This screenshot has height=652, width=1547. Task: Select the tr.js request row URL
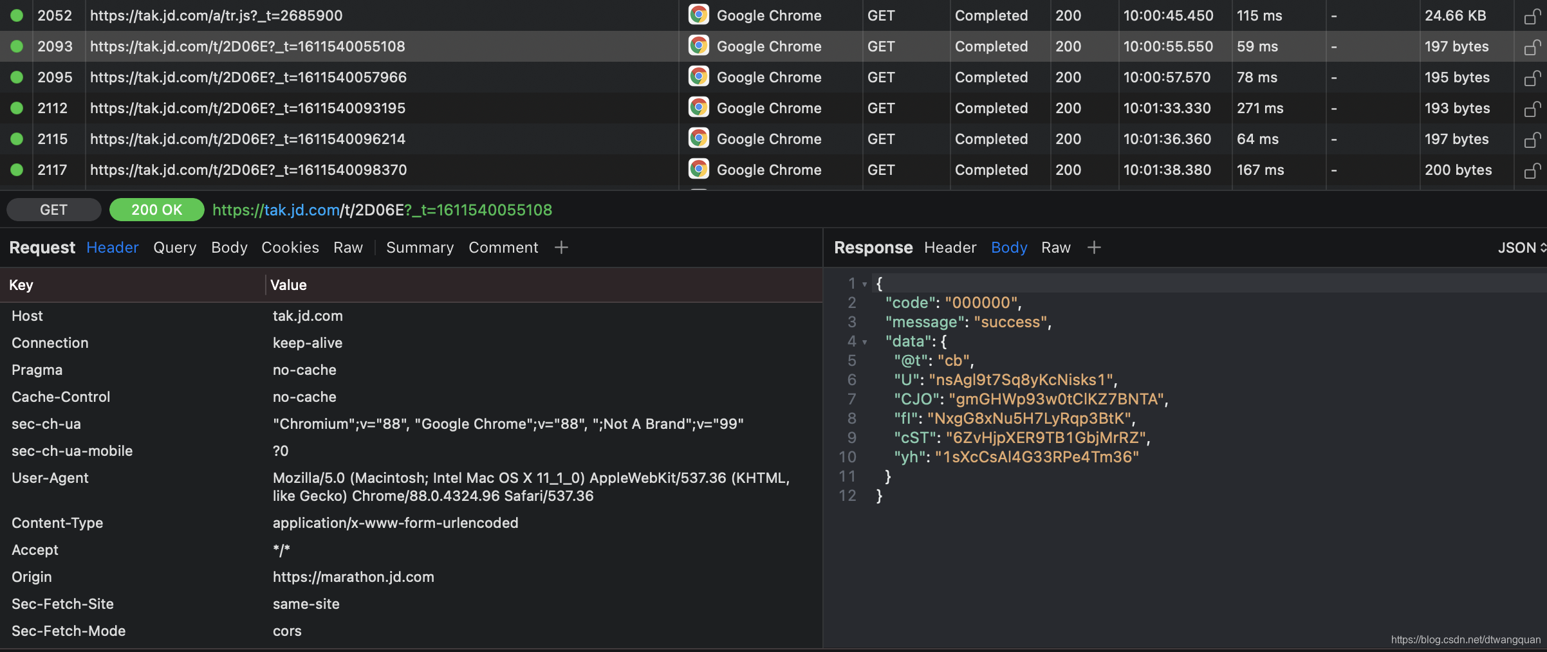[216, 15]
